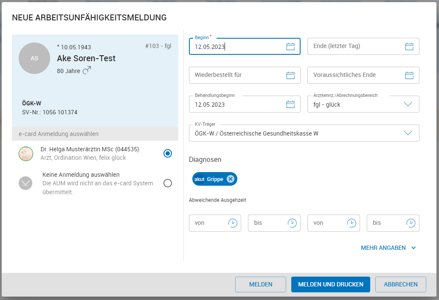The width and height of the screenshot is (439, 300).
Task: Click the patient avatar AS
Action: point(34,58)
